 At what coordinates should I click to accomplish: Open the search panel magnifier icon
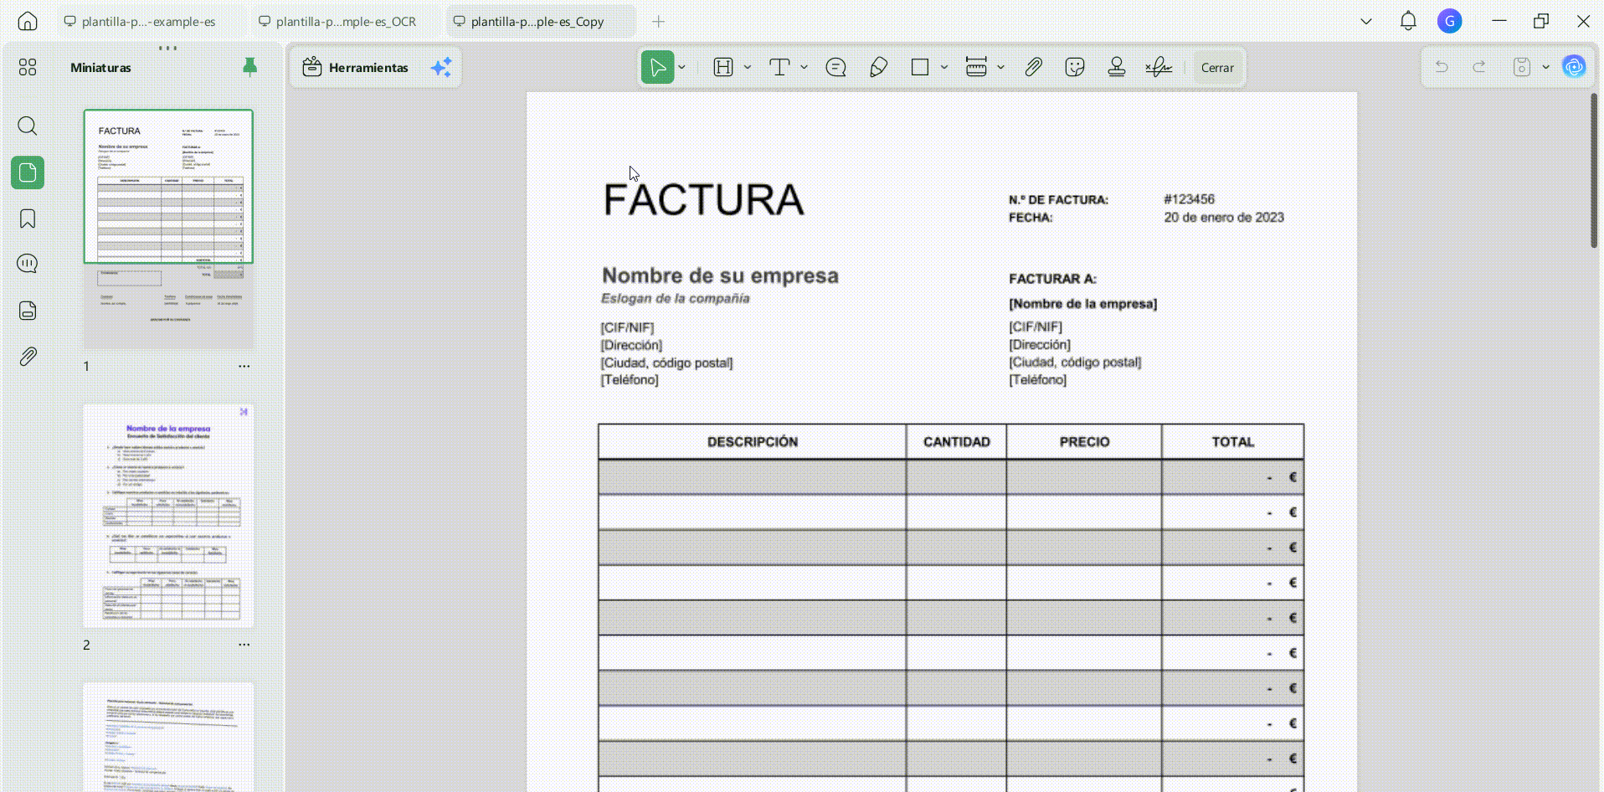click(x=28, y=126)
